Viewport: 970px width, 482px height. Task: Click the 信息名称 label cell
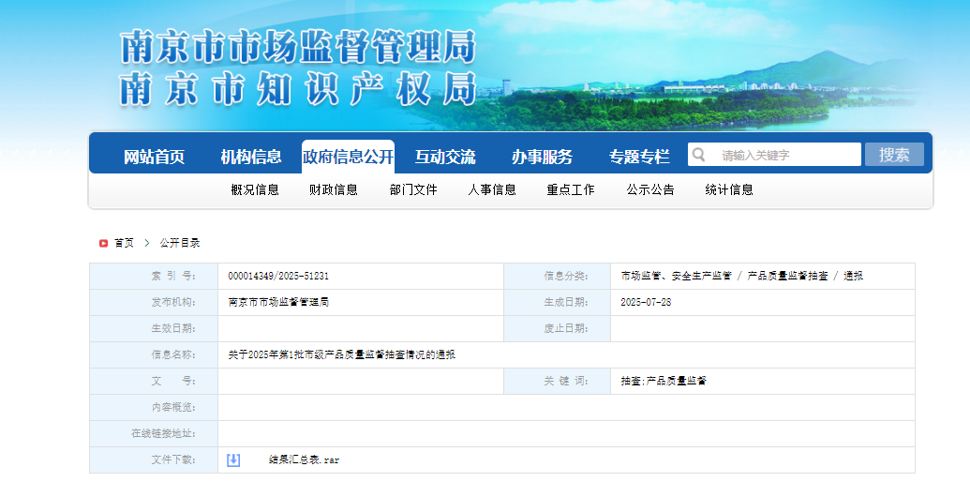coord(154,355)
